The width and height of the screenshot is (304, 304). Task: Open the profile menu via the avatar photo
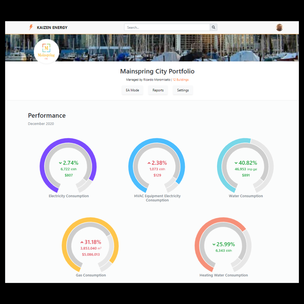pos(279,27)
